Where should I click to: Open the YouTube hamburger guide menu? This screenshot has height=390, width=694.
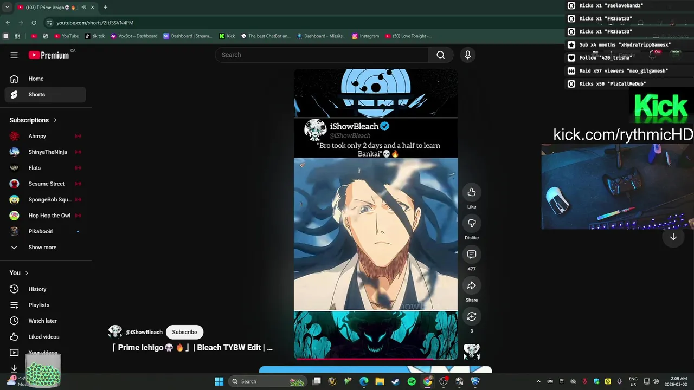coord(14,55)
